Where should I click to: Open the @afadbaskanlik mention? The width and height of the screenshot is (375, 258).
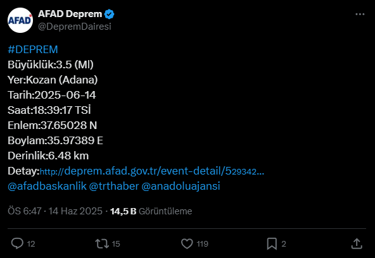click(47, 186)
